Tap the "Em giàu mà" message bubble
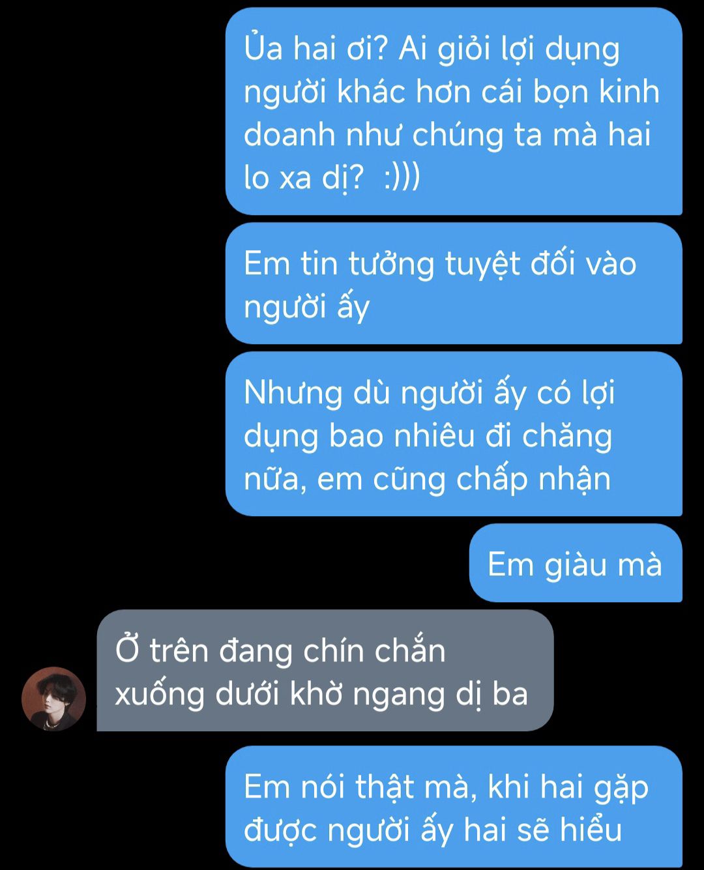704x870 pixels. (576, 563)
